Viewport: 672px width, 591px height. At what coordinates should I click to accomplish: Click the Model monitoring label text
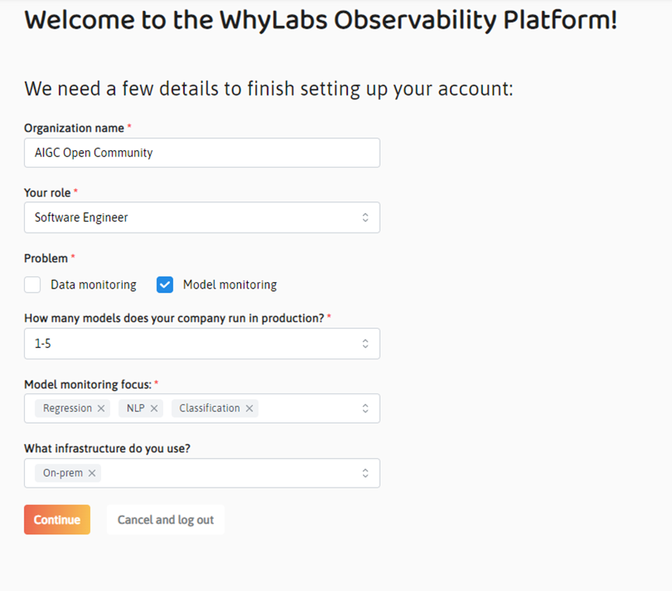[x=229, y=285]
